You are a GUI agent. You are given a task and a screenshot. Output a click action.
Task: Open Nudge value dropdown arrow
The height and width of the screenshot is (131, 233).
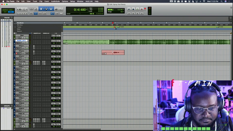(x=123, y=12)
